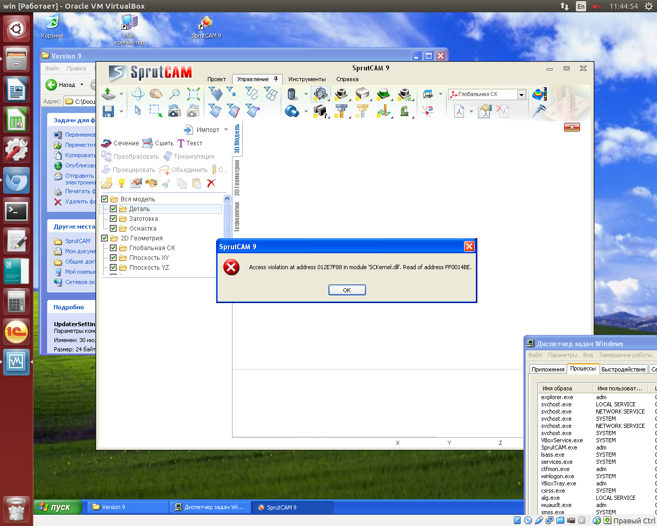This screenshot has height=526, width=657.
Task: Toggle the 2D Геометрия checkbox
Action: click(x=105, y=238)
